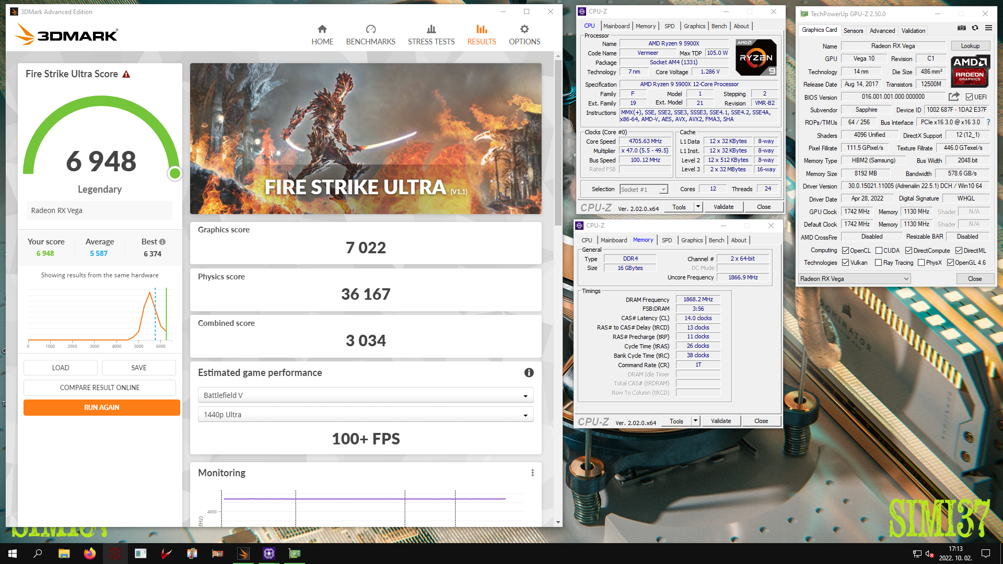Viewport: 1003px width, 564px height.
Task: Open the 1440p Ultra resolution dropdown
Action: click(366, 415)
